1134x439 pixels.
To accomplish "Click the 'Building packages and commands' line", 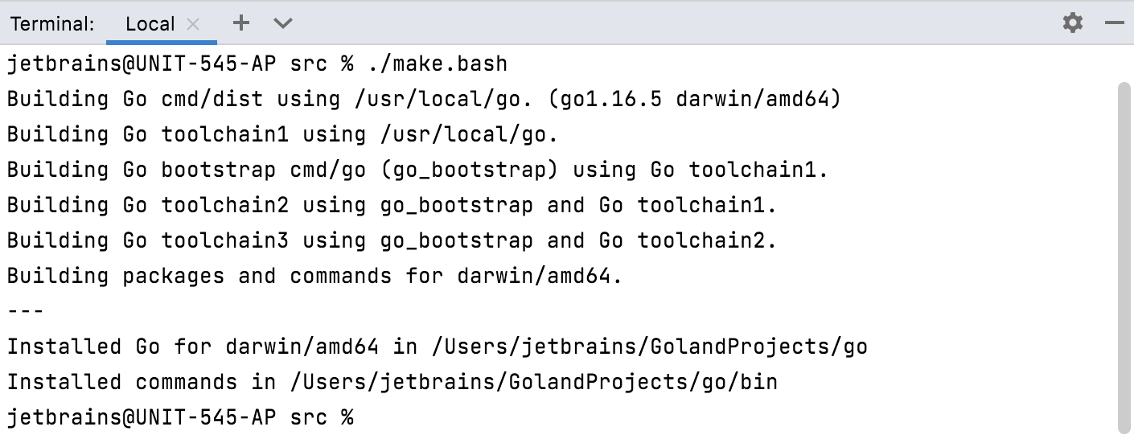I will point(314,276).
